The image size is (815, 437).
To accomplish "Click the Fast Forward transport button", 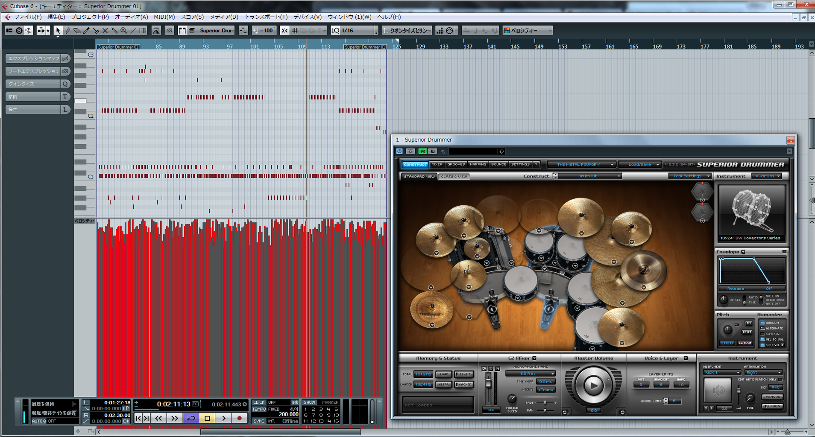I will (174, 418).
